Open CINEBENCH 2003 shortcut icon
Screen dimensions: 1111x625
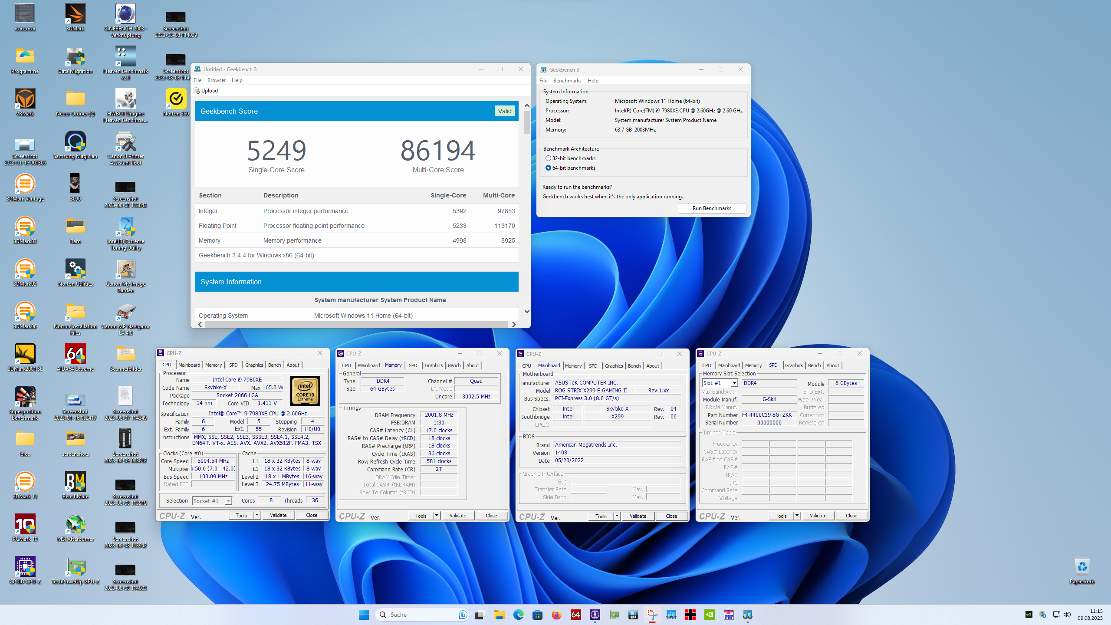125,20
